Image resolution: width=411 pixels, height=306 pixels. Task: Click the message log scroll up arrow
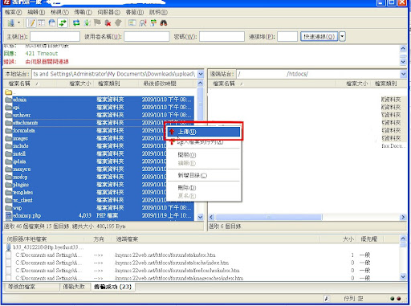point(403,48)
